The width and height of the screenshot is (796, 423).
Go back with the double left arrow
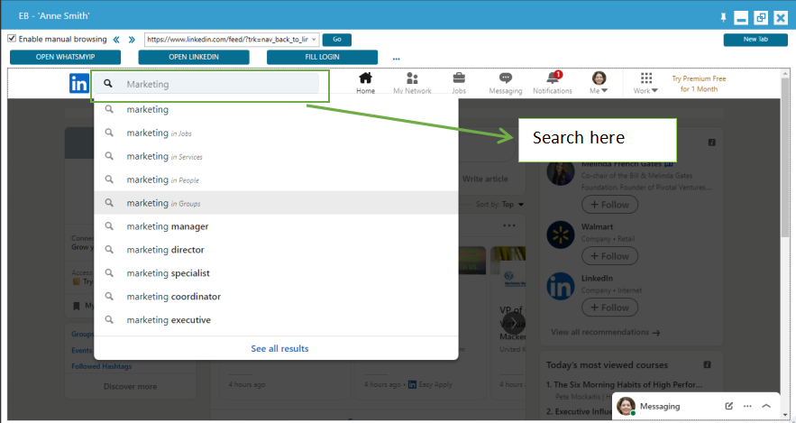[x=116, y=40]
